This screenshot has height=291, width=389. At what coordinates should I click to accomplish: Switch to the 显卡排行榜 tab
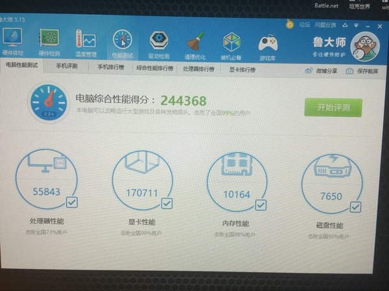[242, 70]
